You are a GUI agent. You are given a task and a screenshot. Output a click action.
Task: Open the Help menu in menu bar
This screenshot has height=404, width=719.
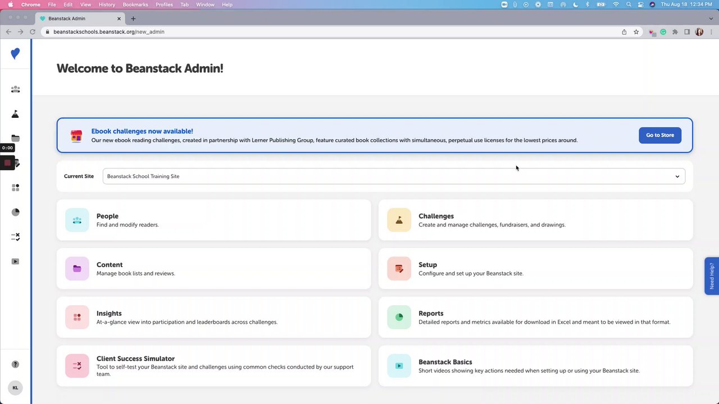pyautogui.click(x=227, y=4)
